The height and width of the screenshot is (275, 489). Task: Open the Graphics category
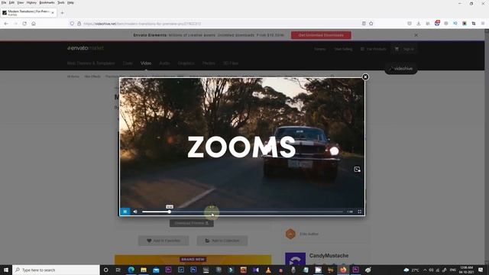(186, 63)
